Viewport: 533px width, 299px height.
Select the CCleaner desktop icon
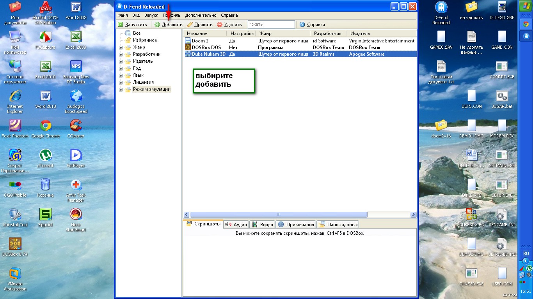[76, 129]
